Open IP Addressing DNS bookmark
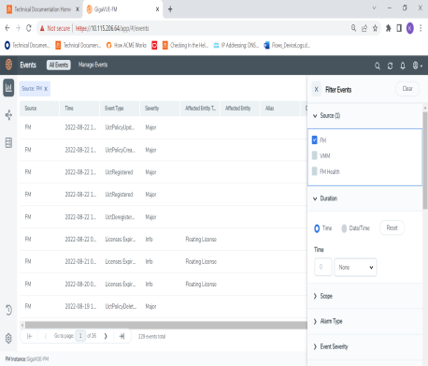This screenshot has width=428, height=366. pyautogui.click(x=235, y=45)
